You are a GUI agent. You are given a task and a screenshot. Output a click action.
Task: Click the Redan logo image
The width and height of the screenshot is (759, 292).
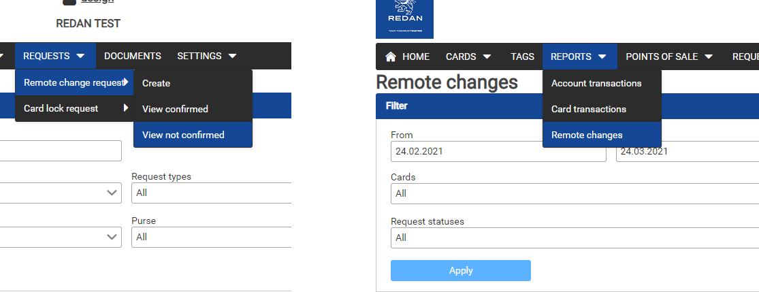(404, 18)
